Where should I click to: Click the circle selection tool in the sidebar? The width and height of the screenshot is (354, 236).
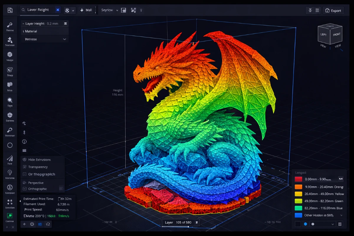tap(10, 145)
